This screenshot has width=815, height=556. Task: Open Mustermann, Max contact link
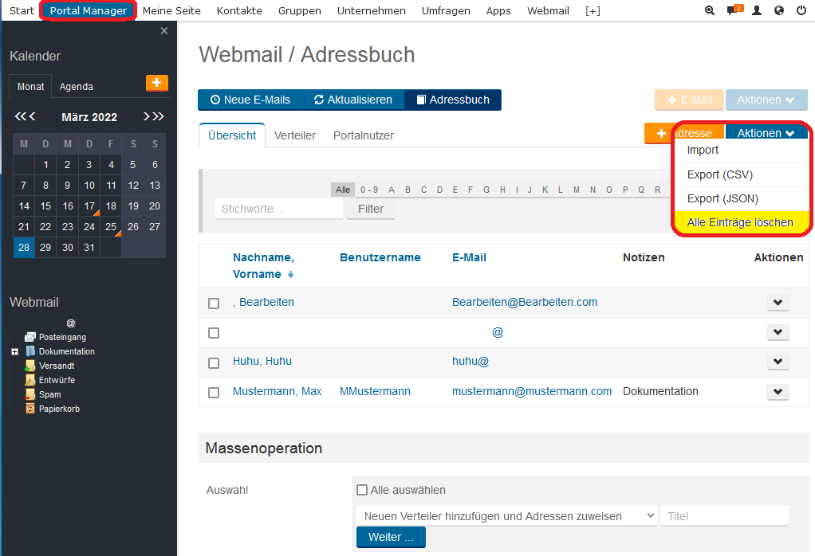tap(277, 391)
